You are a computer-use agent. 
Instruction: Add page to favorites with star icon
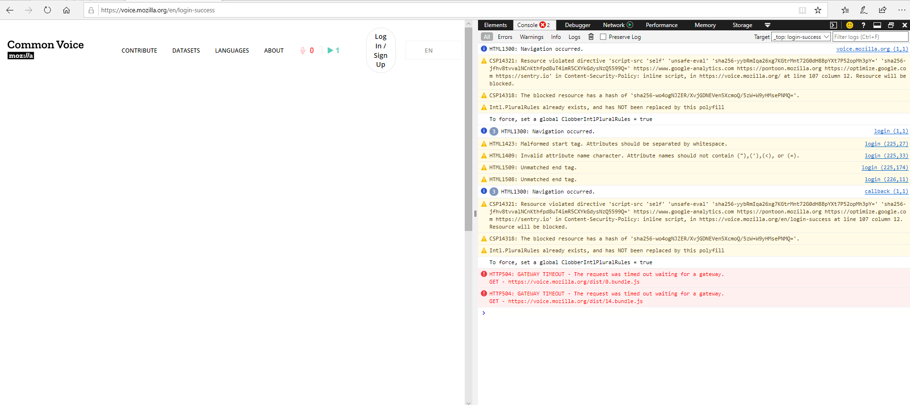click(818, 10)
